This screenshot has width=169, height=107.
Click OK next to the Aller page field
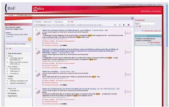click(x=72, y=22)
